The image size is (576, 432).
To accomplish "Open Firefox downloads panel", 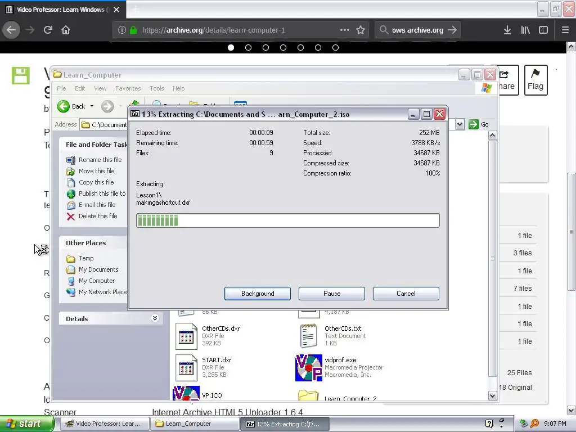I will [507, 30].
